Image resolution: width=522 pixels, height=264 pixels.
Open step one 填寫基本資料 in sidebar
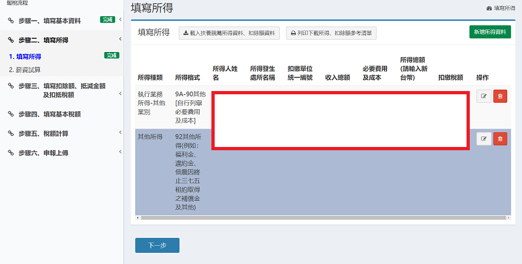coord(50,21)
